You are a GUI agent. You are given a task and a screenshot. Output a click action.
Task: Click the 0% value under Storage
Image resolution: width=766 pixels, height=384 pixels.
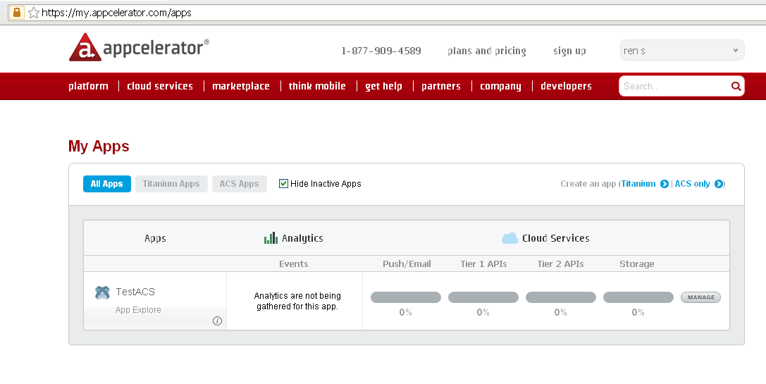click(638, 312)
